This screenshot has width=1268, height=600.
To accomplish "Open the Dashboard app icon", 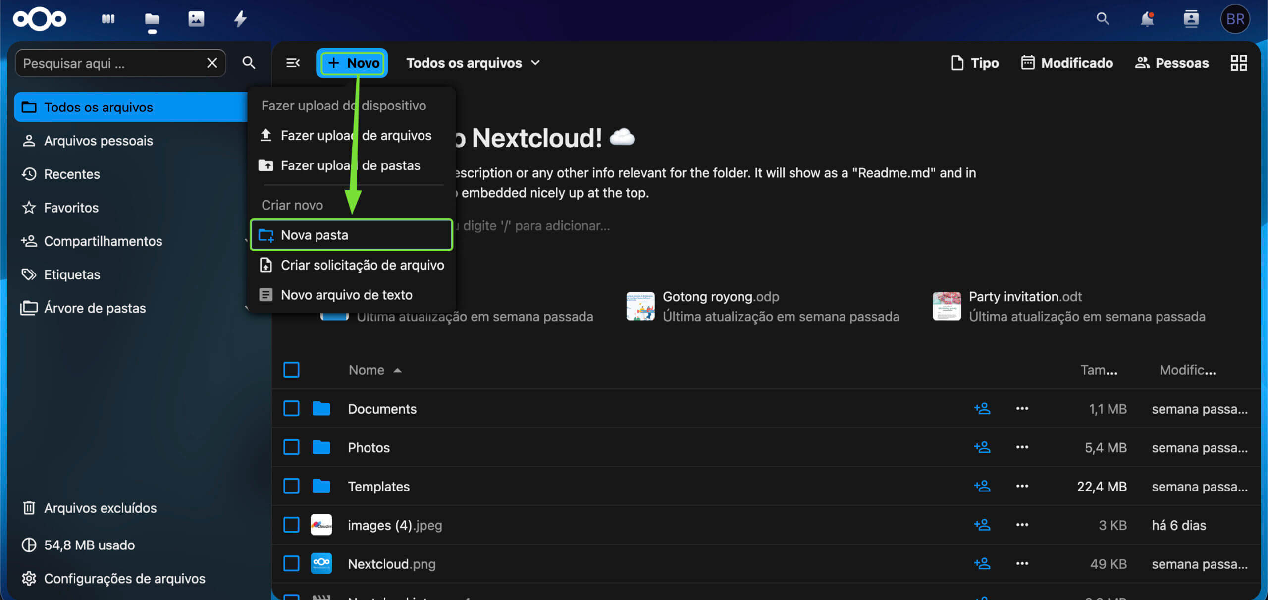I will [x=108, y=19].
